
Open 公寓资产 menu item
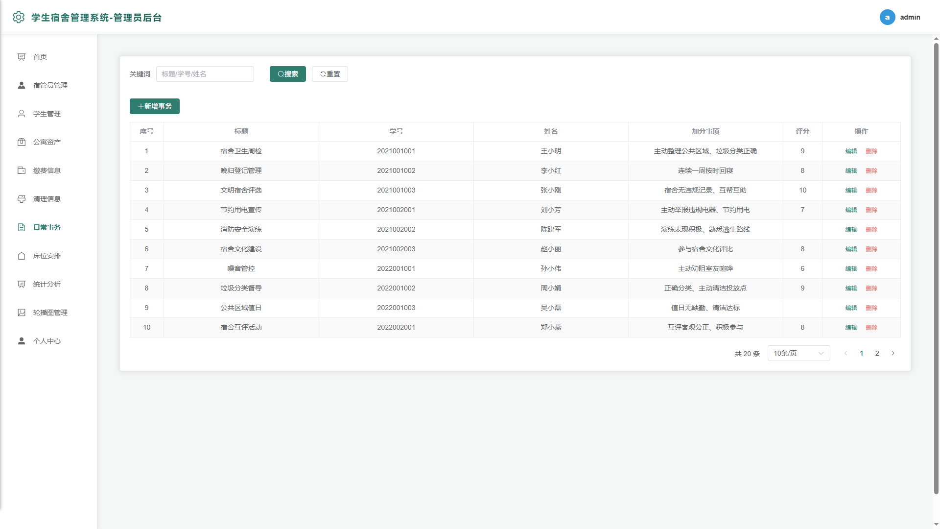click(x=49, y=142)
